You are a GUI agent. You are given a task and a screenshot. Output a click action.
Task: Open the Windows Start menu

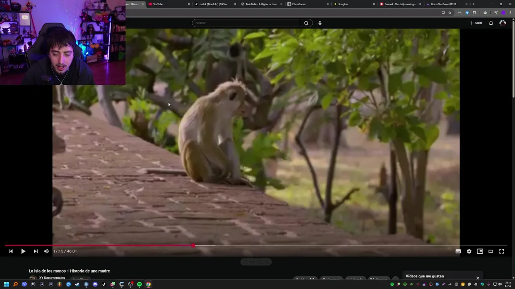[6, 284]
